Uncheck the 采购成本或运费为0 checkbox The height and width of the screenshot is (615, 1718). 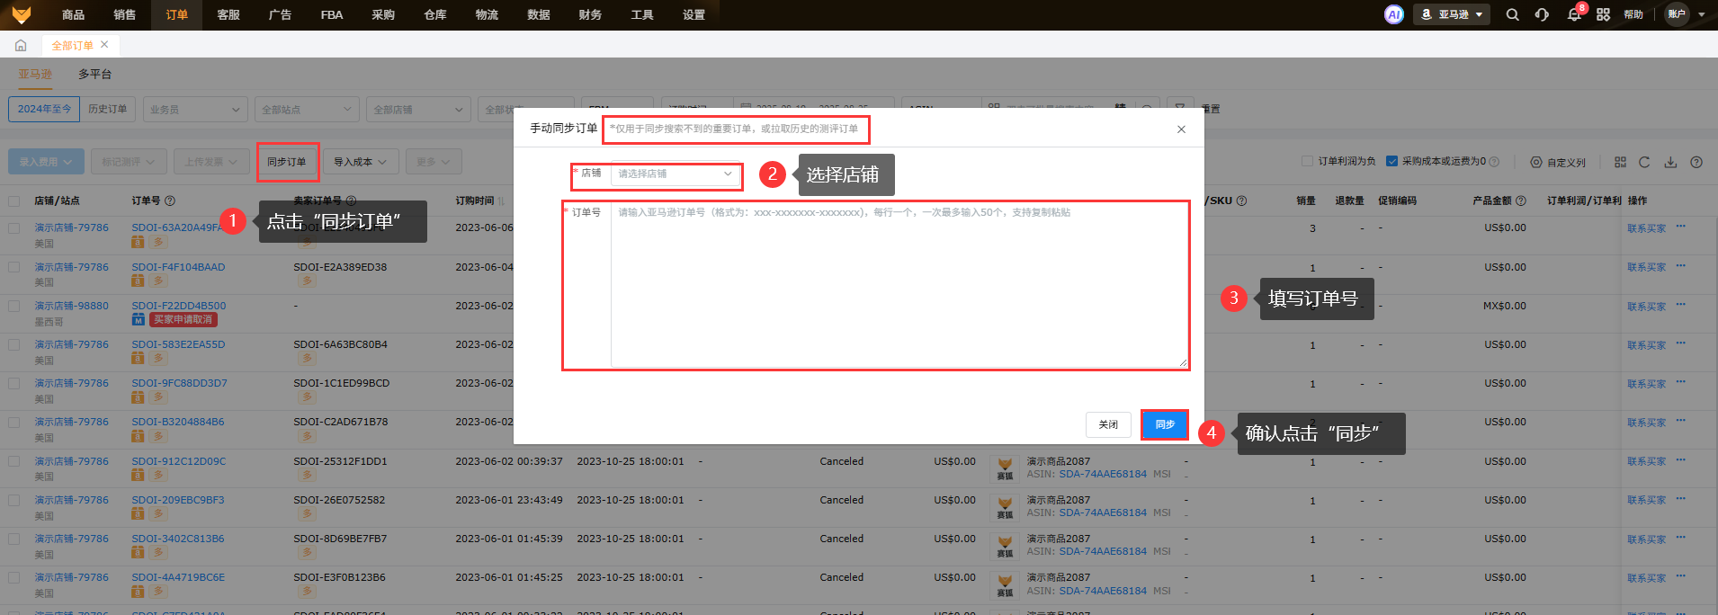pos(1391,162)
